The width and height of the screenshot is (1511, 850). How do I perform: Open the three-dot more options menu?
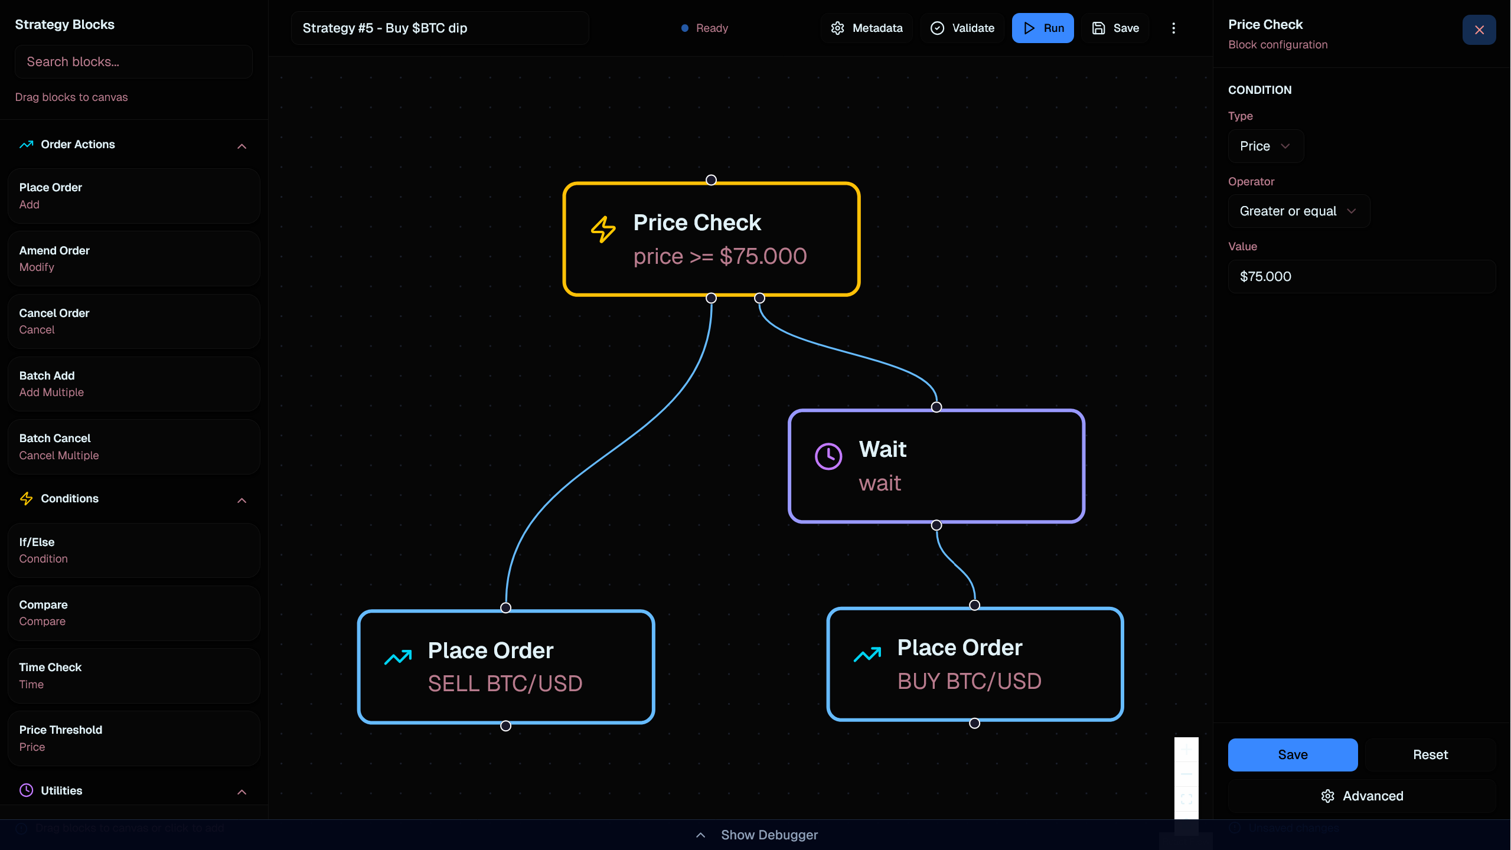(x=1173, y=28)
